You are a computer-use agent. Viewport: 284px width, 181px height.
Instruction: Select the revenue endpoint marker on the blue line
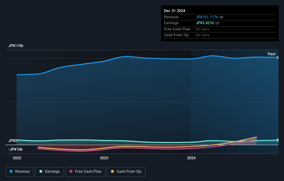278,57
